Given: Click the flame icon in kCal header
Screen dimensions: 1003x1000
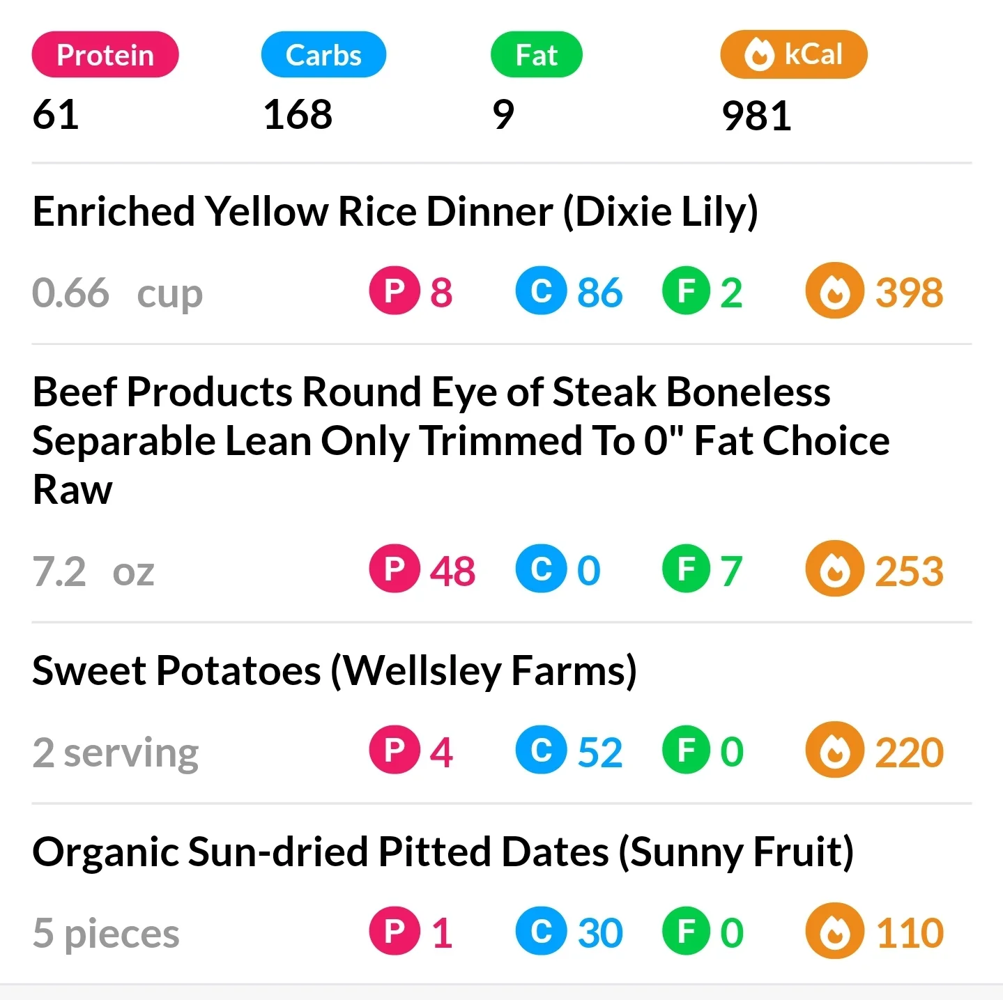Looking at the screenshot, I should point(759,55).
